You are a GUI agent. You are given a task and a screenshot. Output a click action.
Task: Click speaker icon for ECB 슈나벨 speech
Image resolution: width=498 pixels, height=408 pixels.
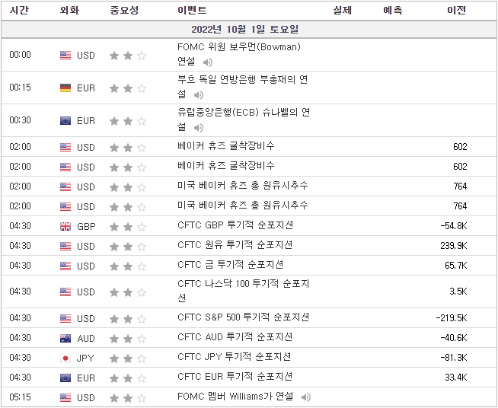coord(199,128)
